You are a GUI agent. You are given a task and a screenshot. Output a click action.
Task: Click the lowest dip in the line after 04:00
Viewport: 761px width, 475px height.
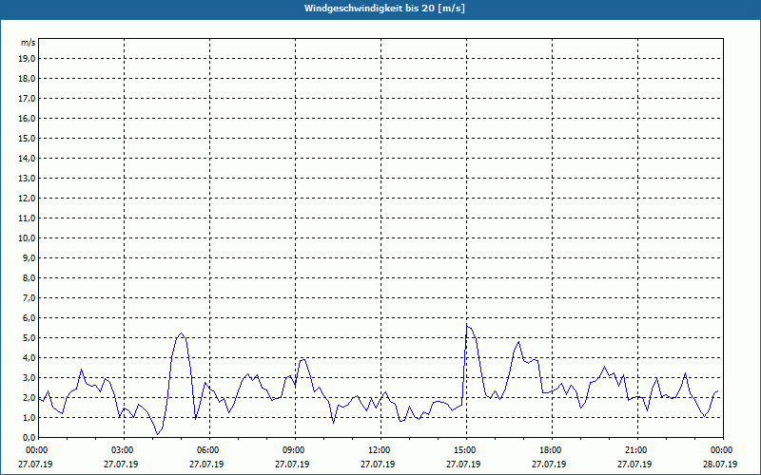coord(157,434)
